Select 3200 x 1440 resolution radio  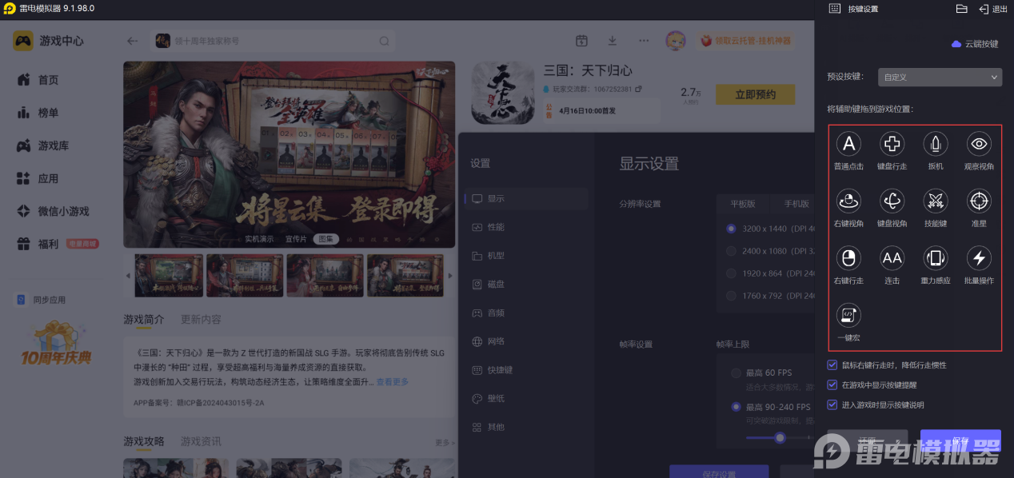(x=731, y=229)
